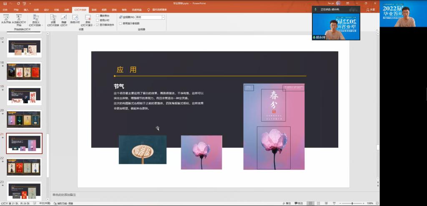The image size is (427, 206).
Task: Open Custom Slide Show (自定义幻灯片放映) dropdown
Action: [x=36, y=20]
